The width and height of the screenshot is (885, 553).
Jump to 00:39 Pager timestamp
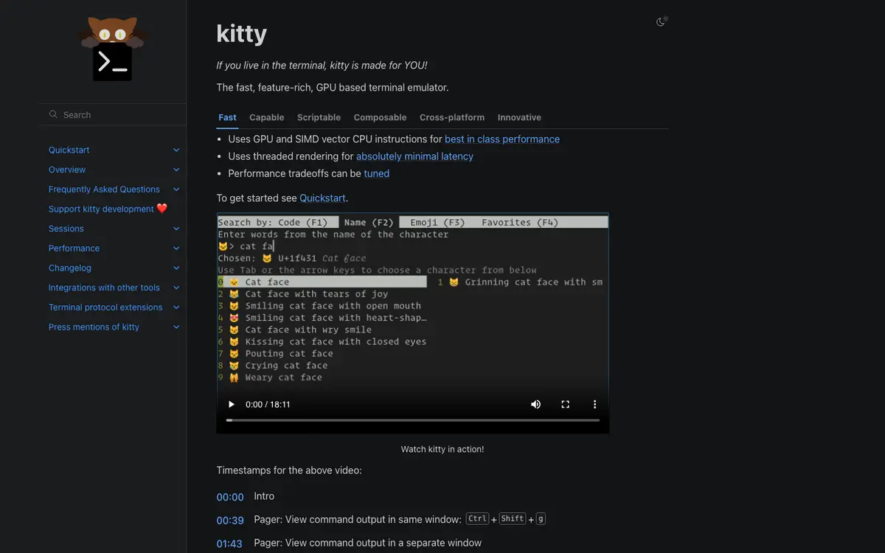[230, 520]
